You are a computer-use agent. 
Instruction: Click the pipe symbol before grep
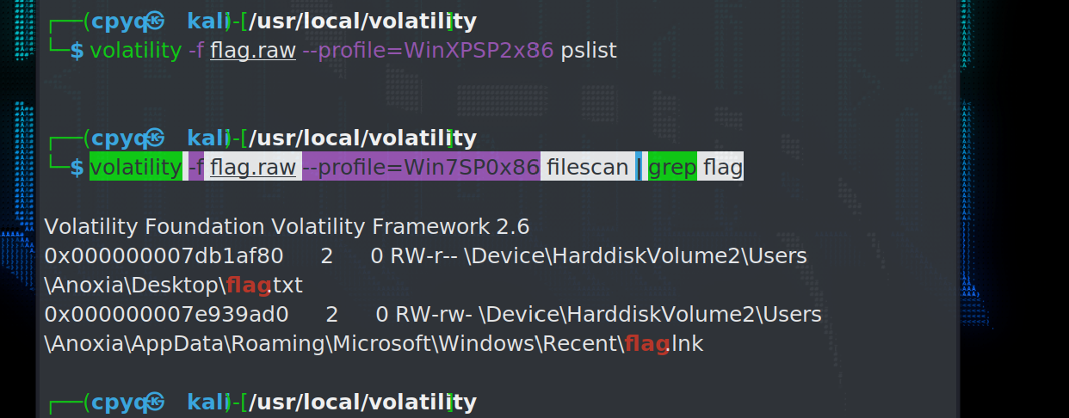pyautogui.click(x=639, y=168)
